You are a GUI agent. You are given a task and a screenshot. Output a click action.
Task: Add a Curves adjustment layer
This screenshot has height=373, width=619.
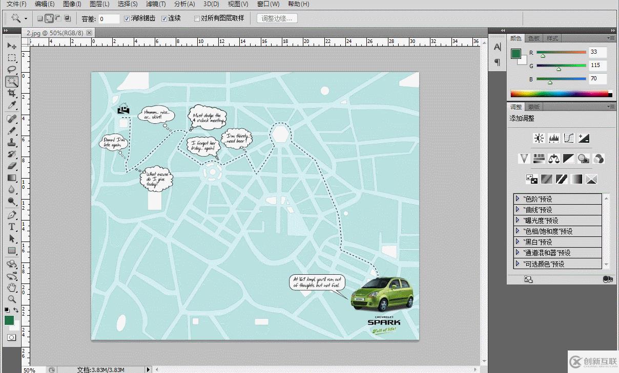(x=568, y=138)
